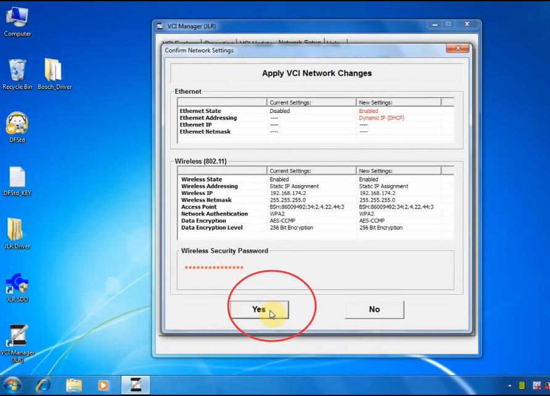This screenshot has width=550, height=396.
Task: Select the Ethernet Netmask row label
Action: (205, 131)
